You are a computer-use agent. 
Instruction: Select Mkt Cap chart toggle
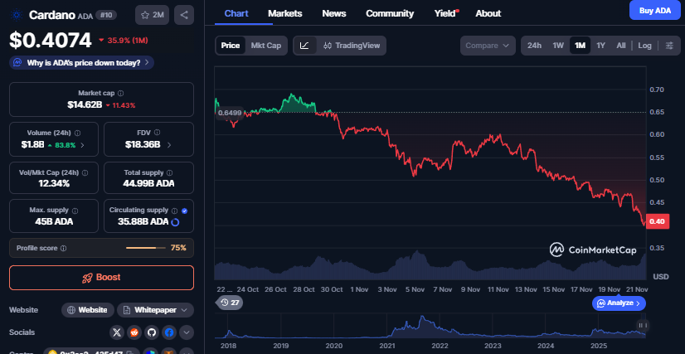click(265, 46)
